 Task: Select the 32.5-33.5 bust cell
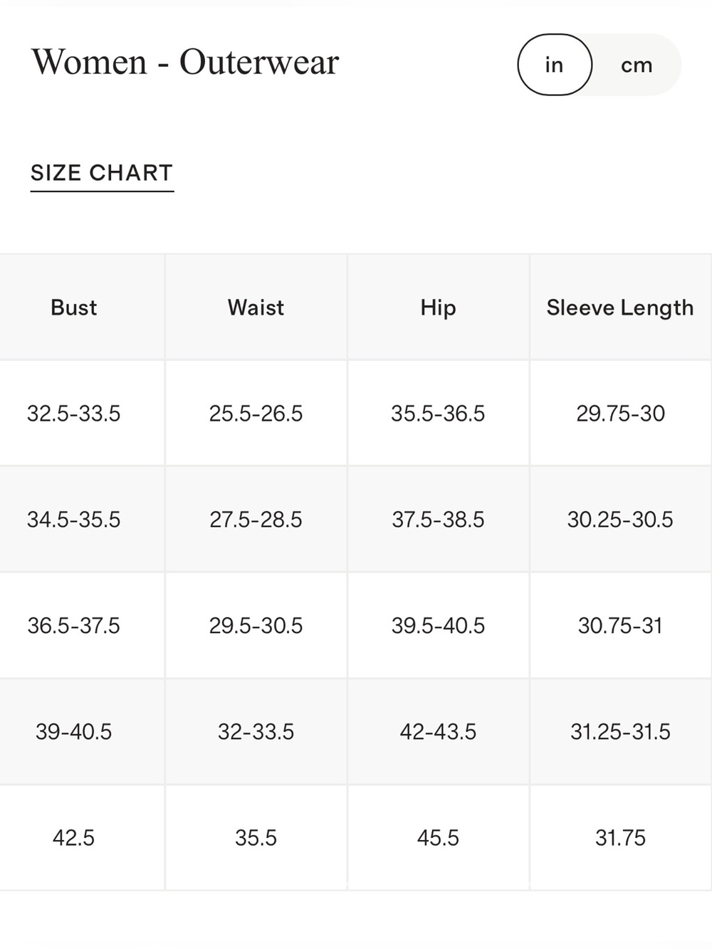tap(74, 413)
